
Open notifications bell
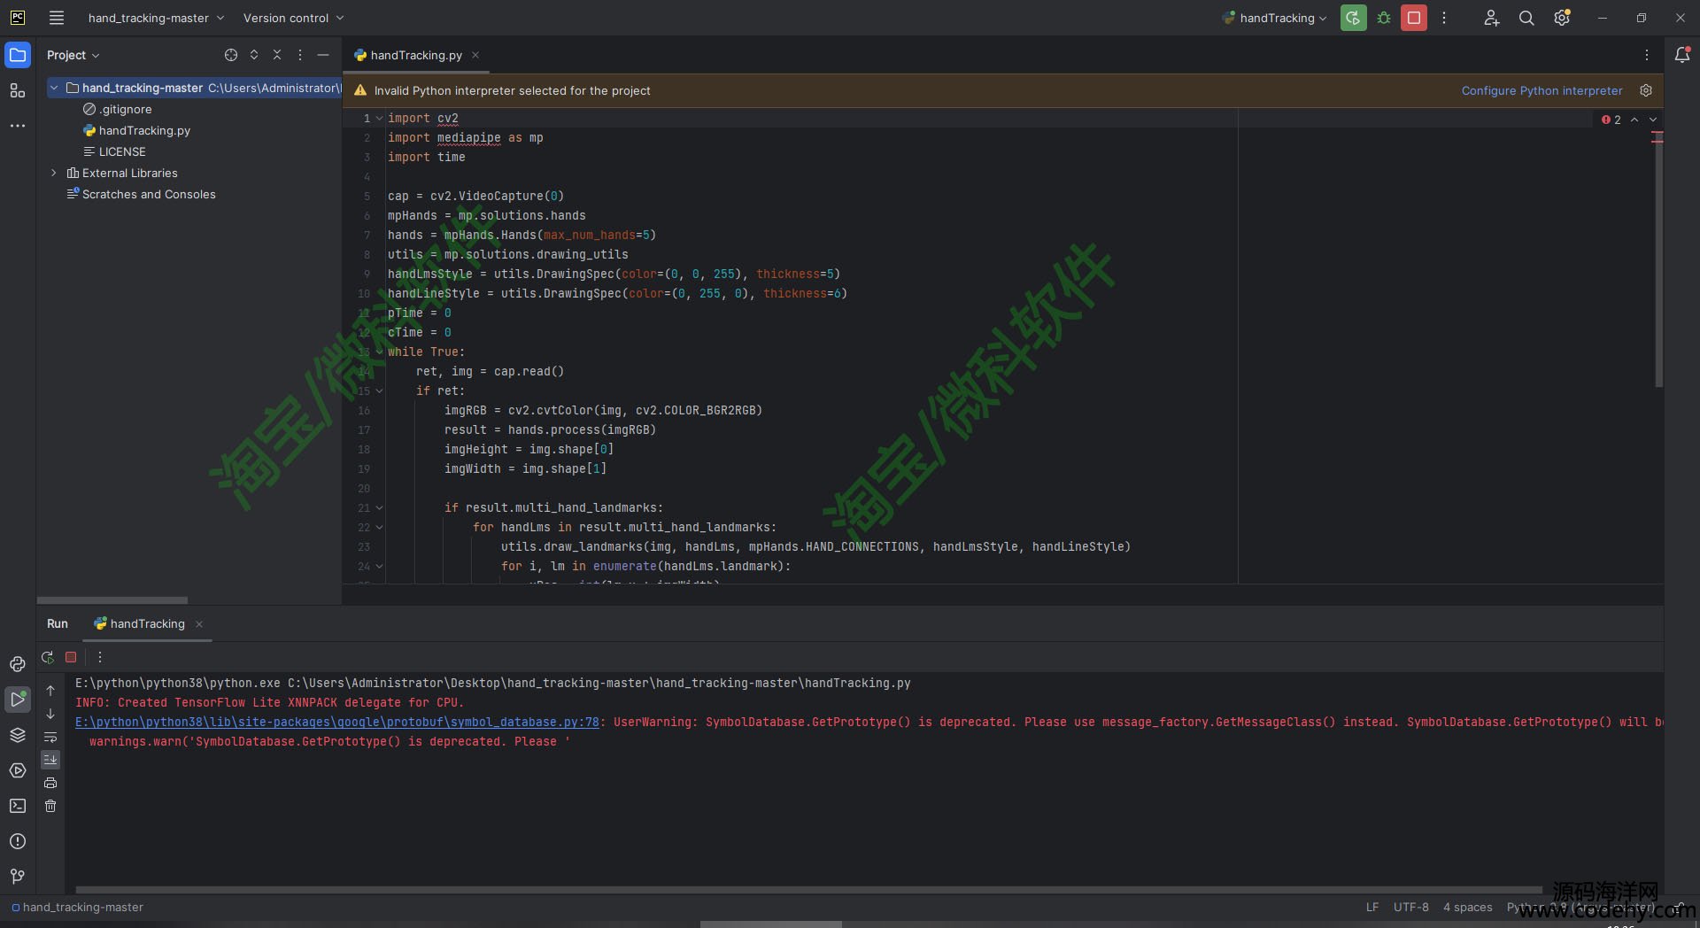[1682, 55]
